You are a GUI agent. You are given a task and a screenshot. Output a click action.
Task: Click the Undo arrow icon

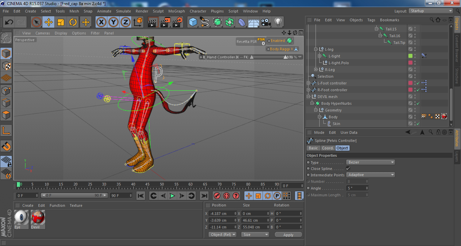click(9, 22)
